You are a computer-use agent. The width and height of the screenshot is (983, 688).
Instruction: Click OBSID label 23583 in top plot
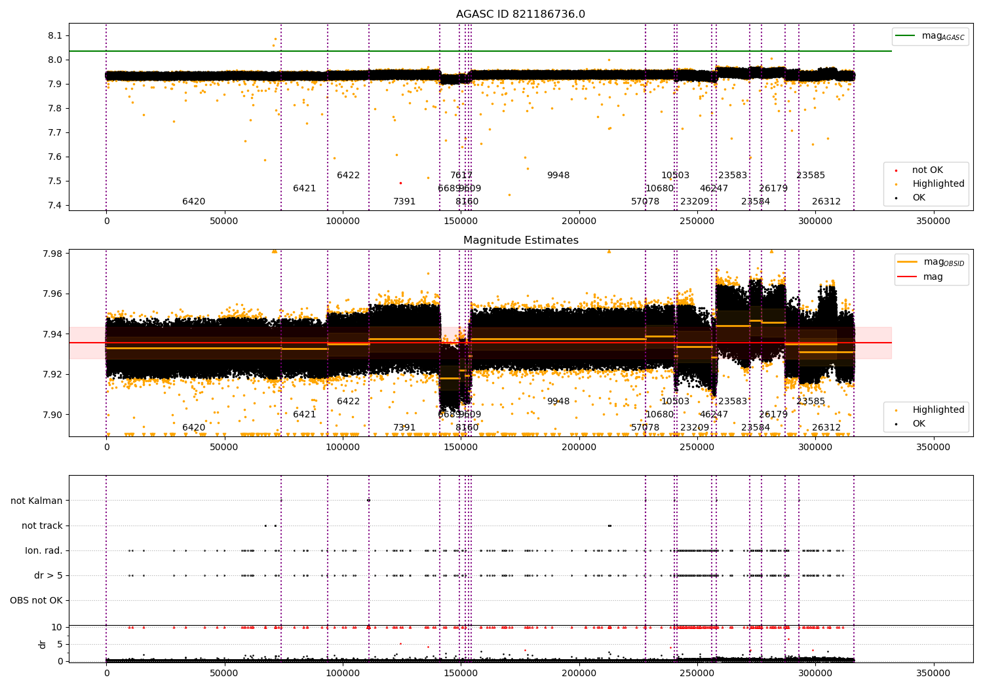[x=733, y=176]
